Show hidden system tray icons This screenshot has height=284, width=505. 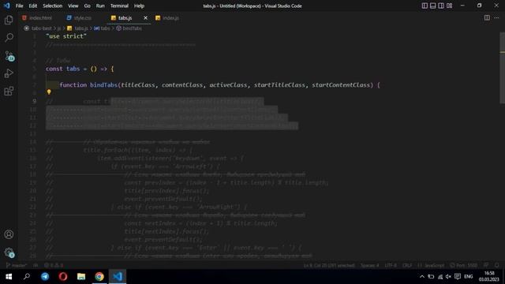point(422,277)
